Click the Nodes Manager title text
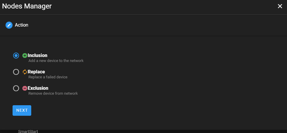This screenshot has height=133, width=287. coord(27,6)
